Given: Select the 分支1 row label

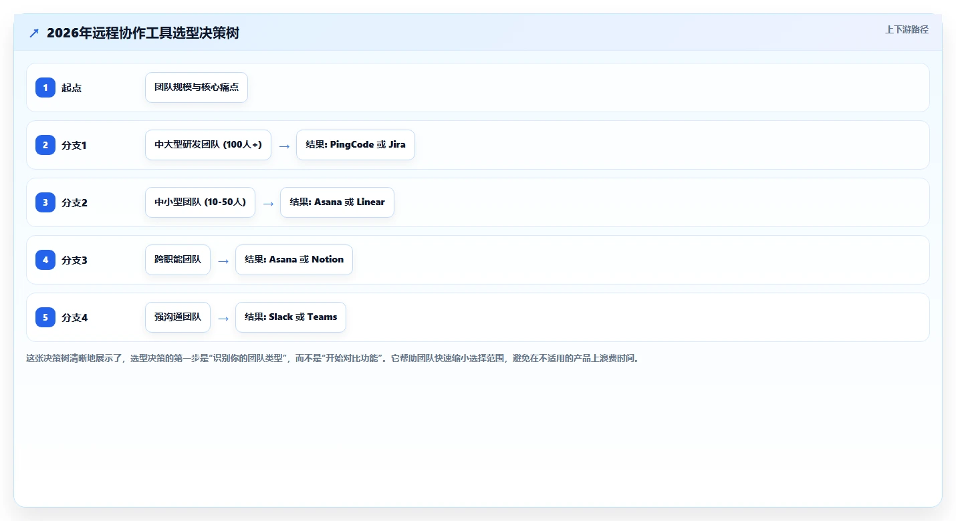Looking at the screenshot, I should pyautogui.click(x=74, y=145).
